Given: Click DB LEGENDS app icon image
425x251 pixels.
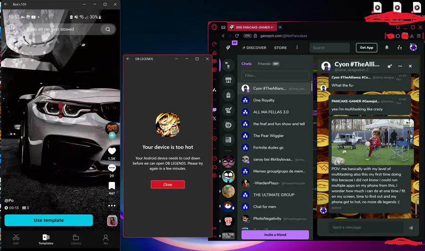Looking at the screenshot, I should tap(168, 125).
